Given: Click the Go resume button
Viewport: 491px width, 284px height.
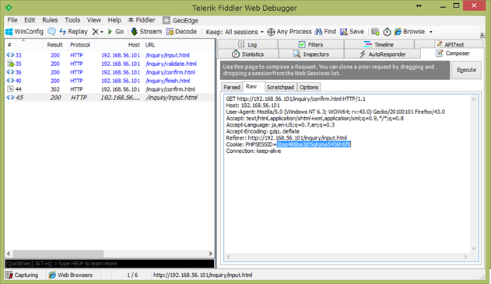Looking at the screenshot, I should point(115,32).
